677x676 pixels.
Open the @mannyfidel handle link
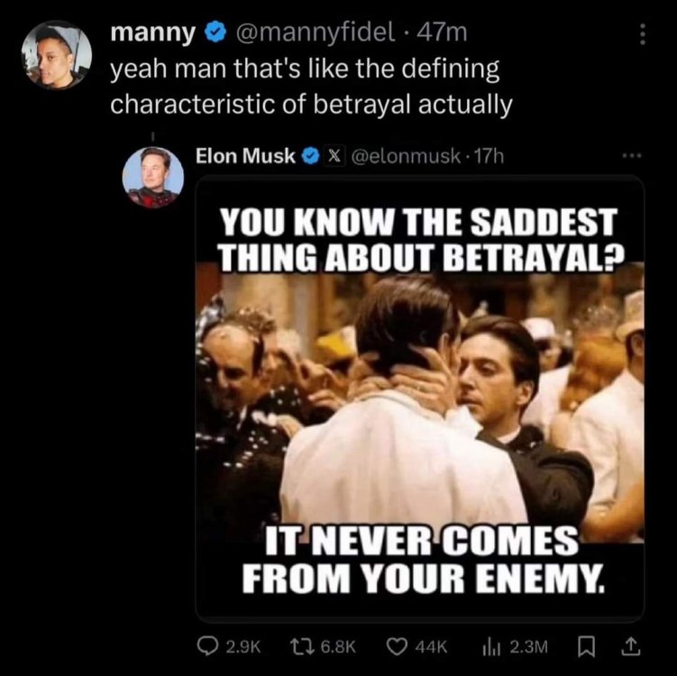[314, 34]
